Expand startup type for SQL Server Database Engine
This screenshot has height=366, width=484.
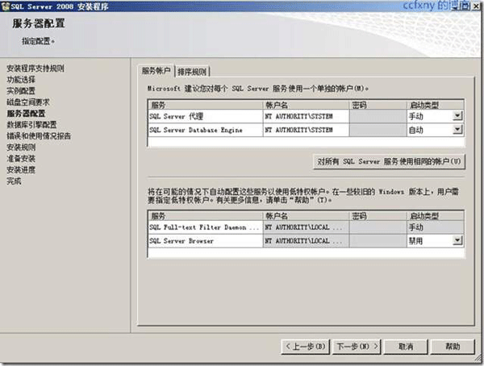(x=457, y=129)
